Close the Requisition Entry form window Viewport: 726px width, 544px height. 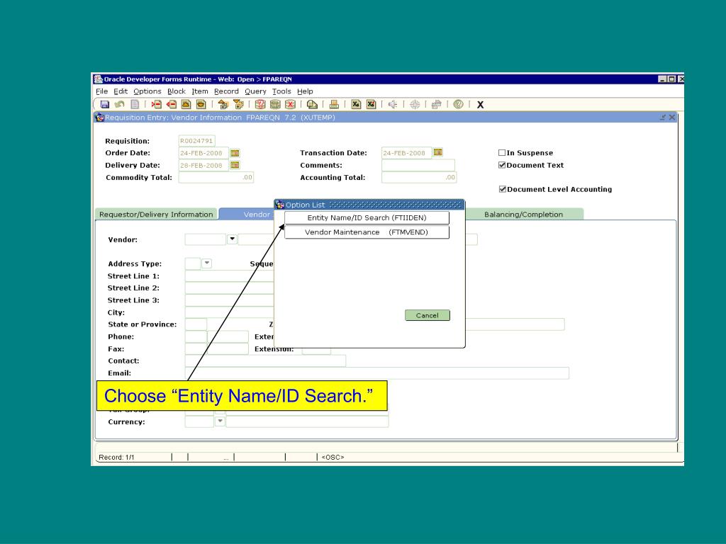672,118
